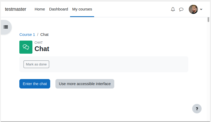Select the My courses tab
Image resolution: width=211 pixels, height=122 pixels.
pos(82,9)
